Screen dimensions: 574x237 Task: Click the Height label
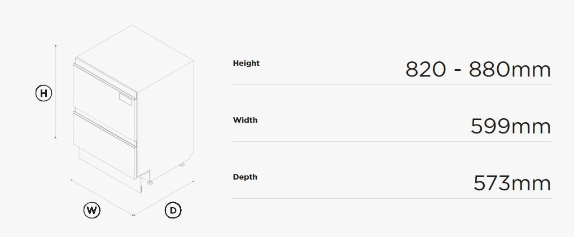tap(246, 63)
